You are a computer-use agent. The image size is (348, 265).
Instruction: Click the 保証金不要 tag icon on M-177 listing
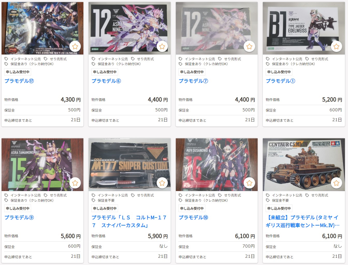(93, 200)
